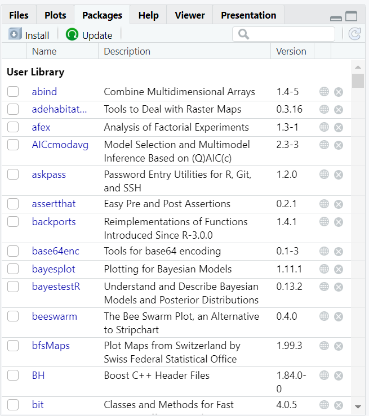The image size is (369, 416).
Task: Delete the BH package
Action: [339, 375]
